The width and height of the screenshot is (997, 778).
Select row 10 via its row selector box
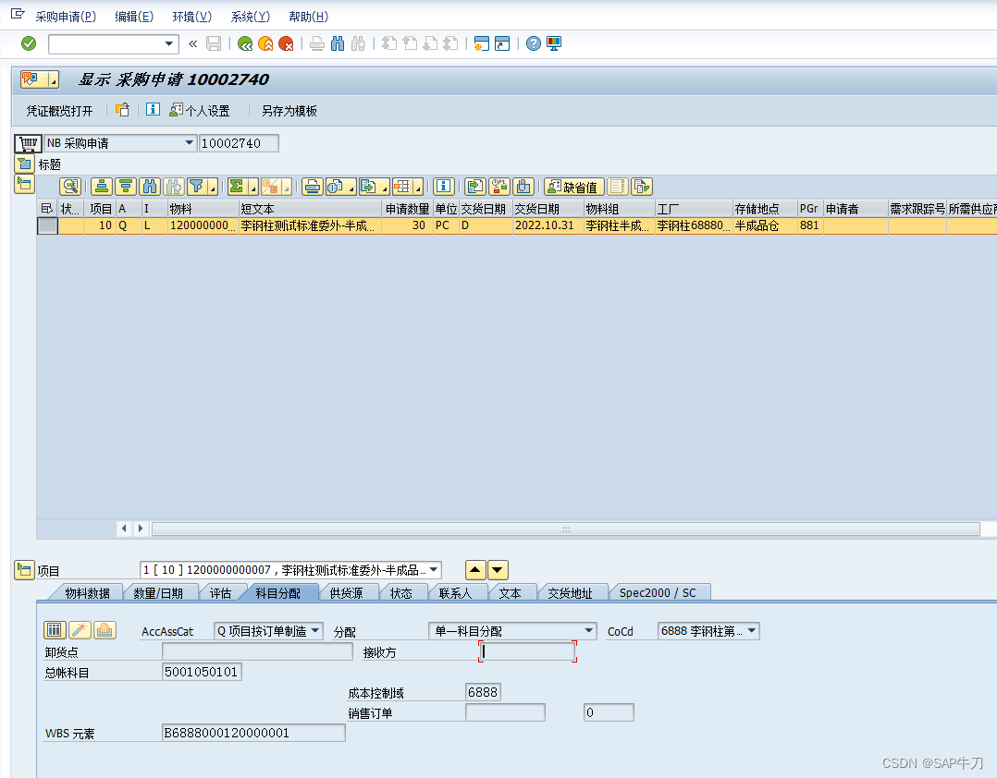pyautogui.click(x=47, y=225)
